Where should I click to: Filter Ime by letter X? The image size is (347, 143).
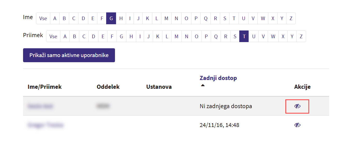273,18
